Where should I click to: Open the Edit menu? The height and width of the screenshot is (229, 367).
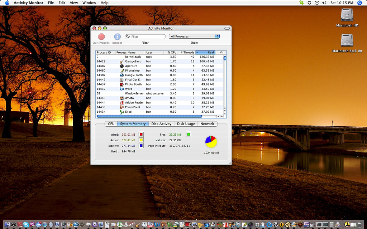click(62, 3)
